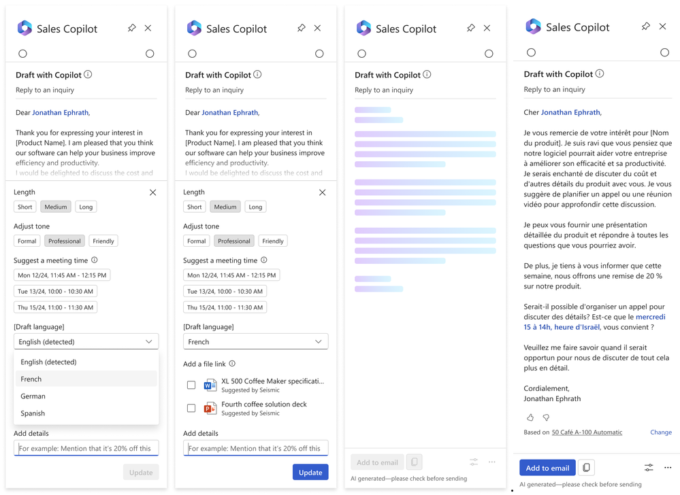Viewport: 680px width, 495px height.
Task: Check XL 500 Coffee Maker specification file
Action: (191, 385)
